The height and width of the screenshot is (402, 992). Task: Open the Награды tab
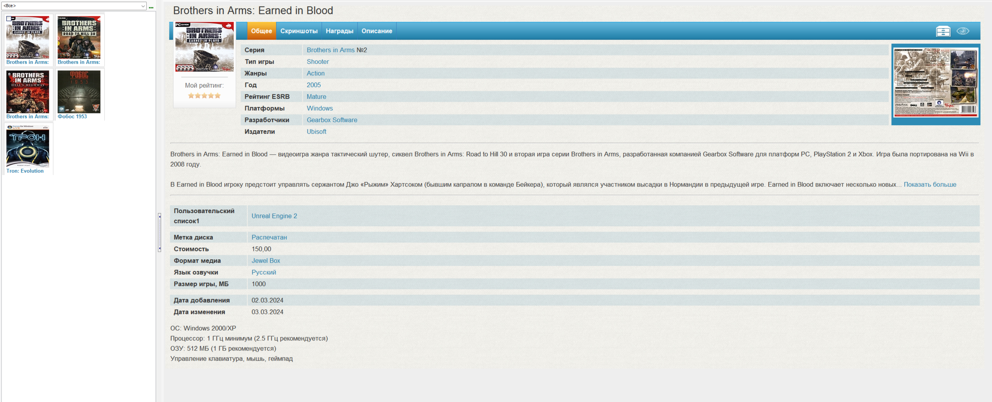click(x=339, y=31)
